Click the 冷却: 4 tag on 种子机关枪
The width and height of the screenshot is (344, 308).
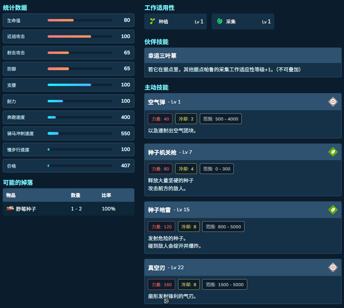point(186,169)
